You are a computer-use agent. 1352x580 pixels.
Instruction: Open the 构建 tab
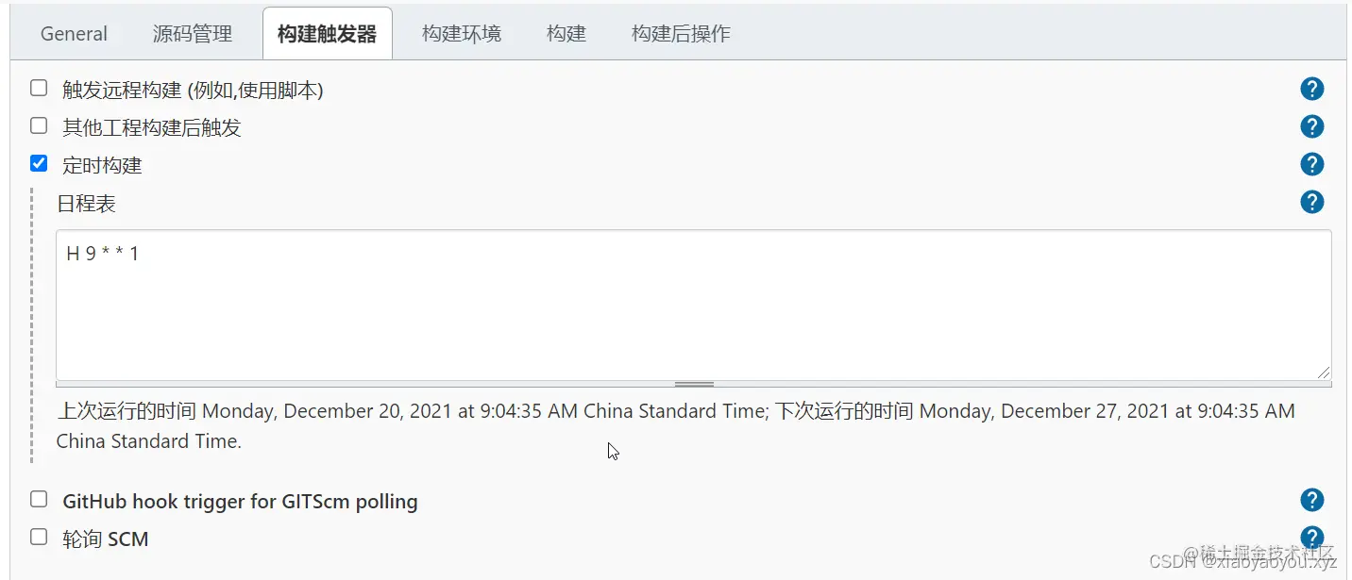[566, 34]
